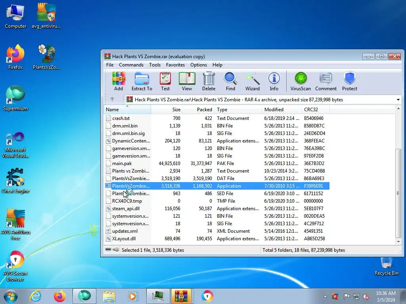This screenshot has width=406, height=304.
Task: Open Computer desktop icon
Action: coord(15,16)
